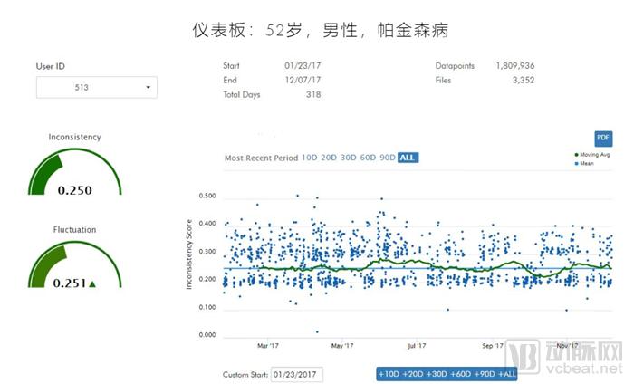Click the Total Days value 318

pos(313,94)
